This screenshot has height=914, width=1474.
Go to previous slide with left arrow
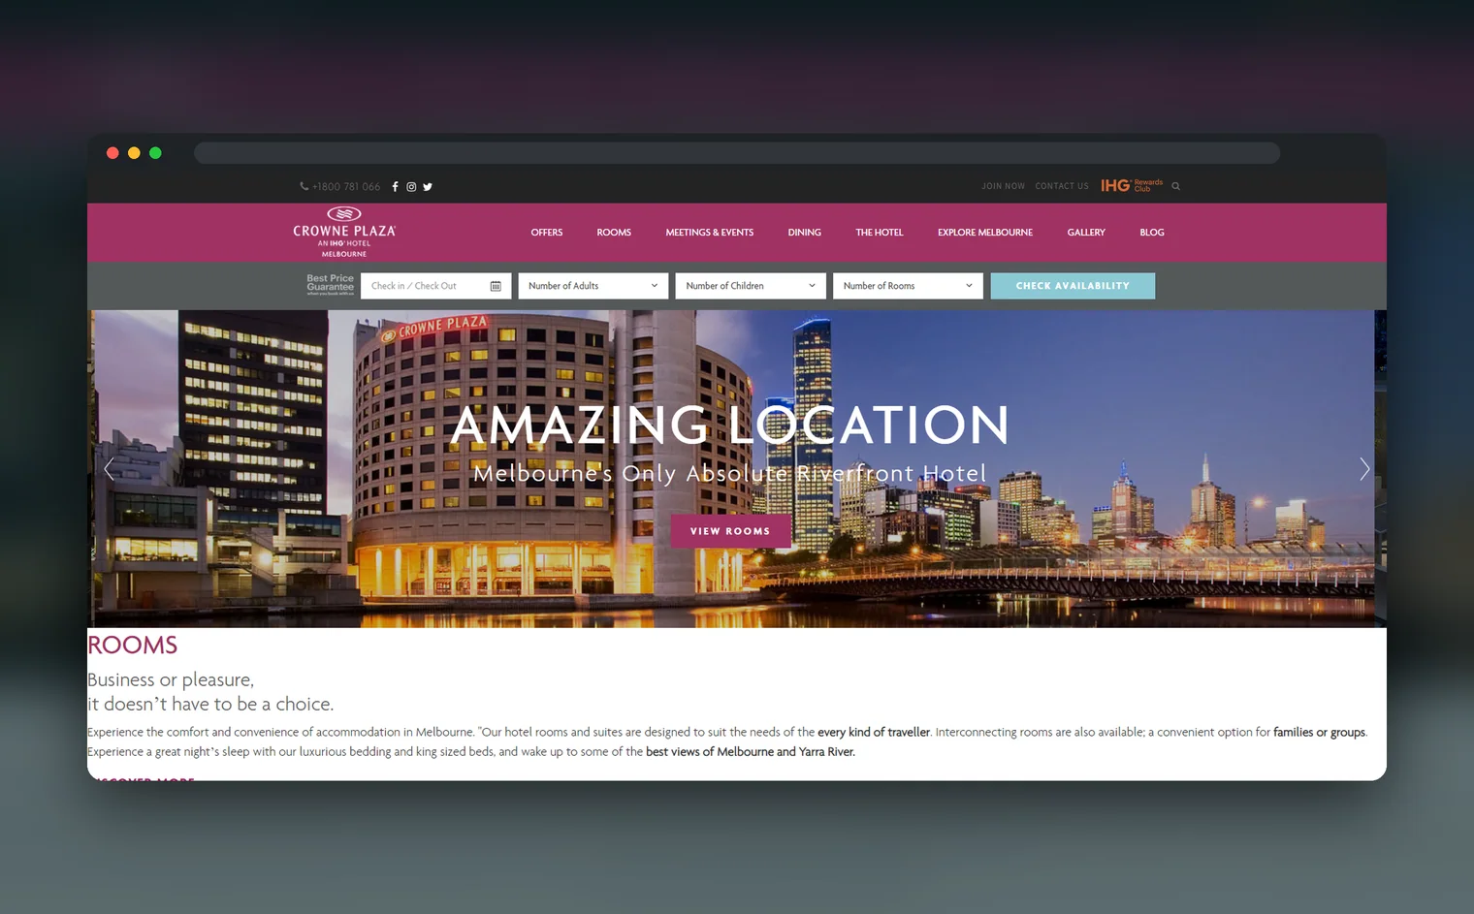[109, 469]
